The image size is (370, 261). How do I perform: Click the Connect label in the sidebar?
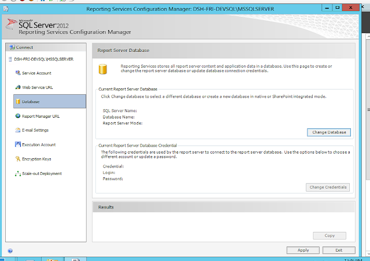click(x=24, y=47)
